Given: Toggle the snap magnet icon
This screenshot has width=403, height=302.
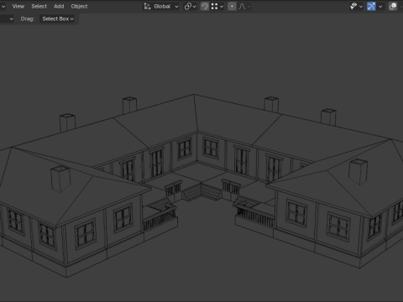Looking at the screenshot, I should (205, 6).
